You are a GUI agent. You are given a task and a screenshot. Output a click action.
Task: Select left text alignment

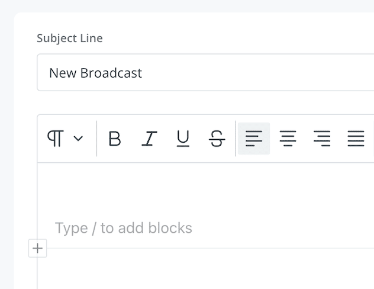254,139
